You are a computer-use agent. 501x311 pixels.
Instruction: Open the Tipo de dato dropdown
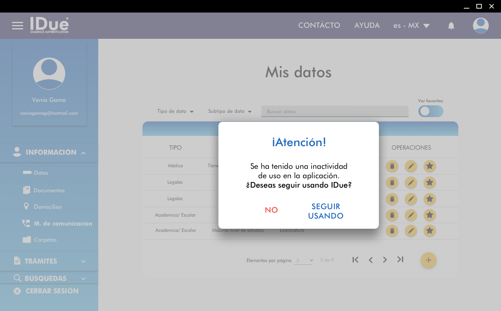175,111
